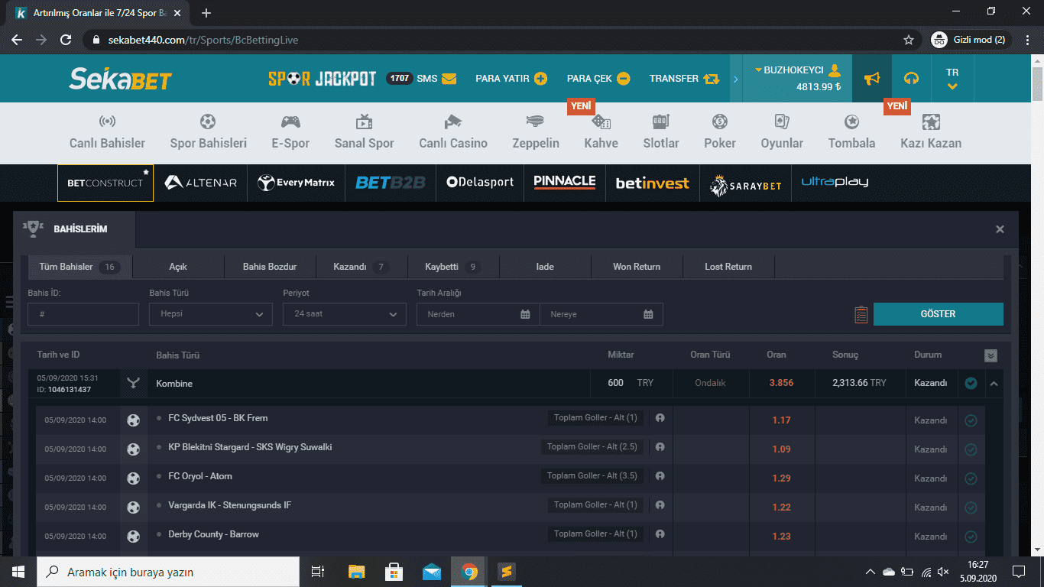Click the SMS envelope icon
Screen dimensions: 1044x587
(x=449, y=79)
